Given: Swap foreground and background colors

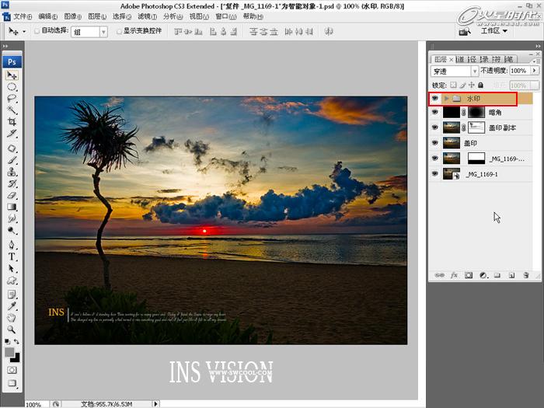Looking at the screenshot, I should (x=16, y=342).
